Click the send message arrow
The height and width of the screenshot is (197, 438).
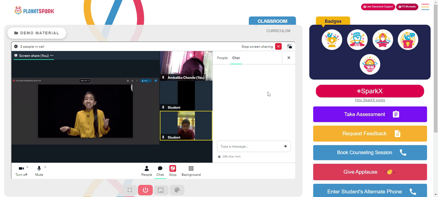[285, 146]
